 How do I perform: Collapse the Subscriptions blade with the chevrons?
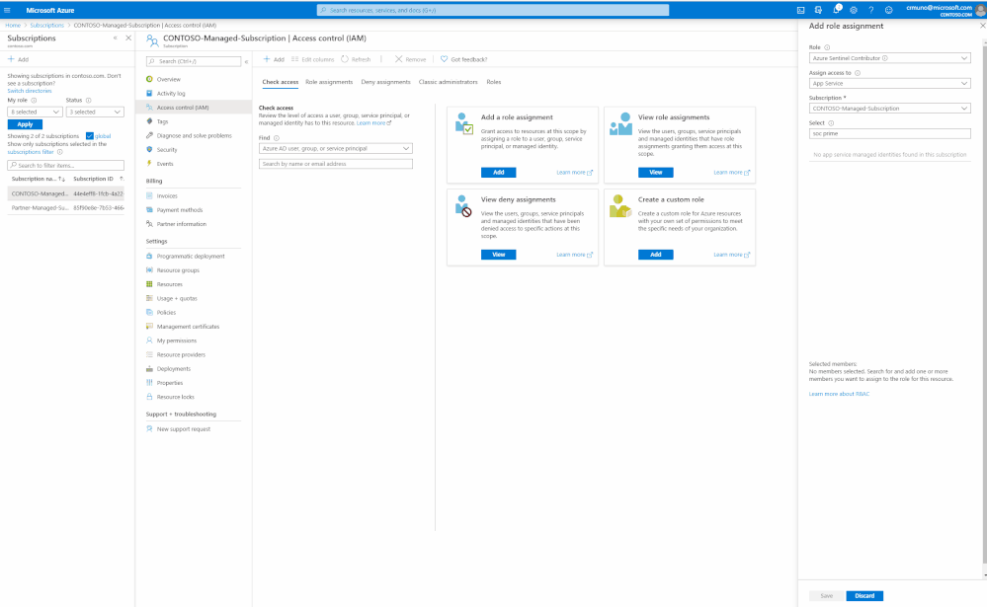click(116, 38)
